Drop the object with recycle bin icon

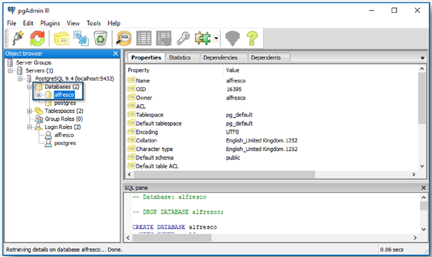[100, 37]
